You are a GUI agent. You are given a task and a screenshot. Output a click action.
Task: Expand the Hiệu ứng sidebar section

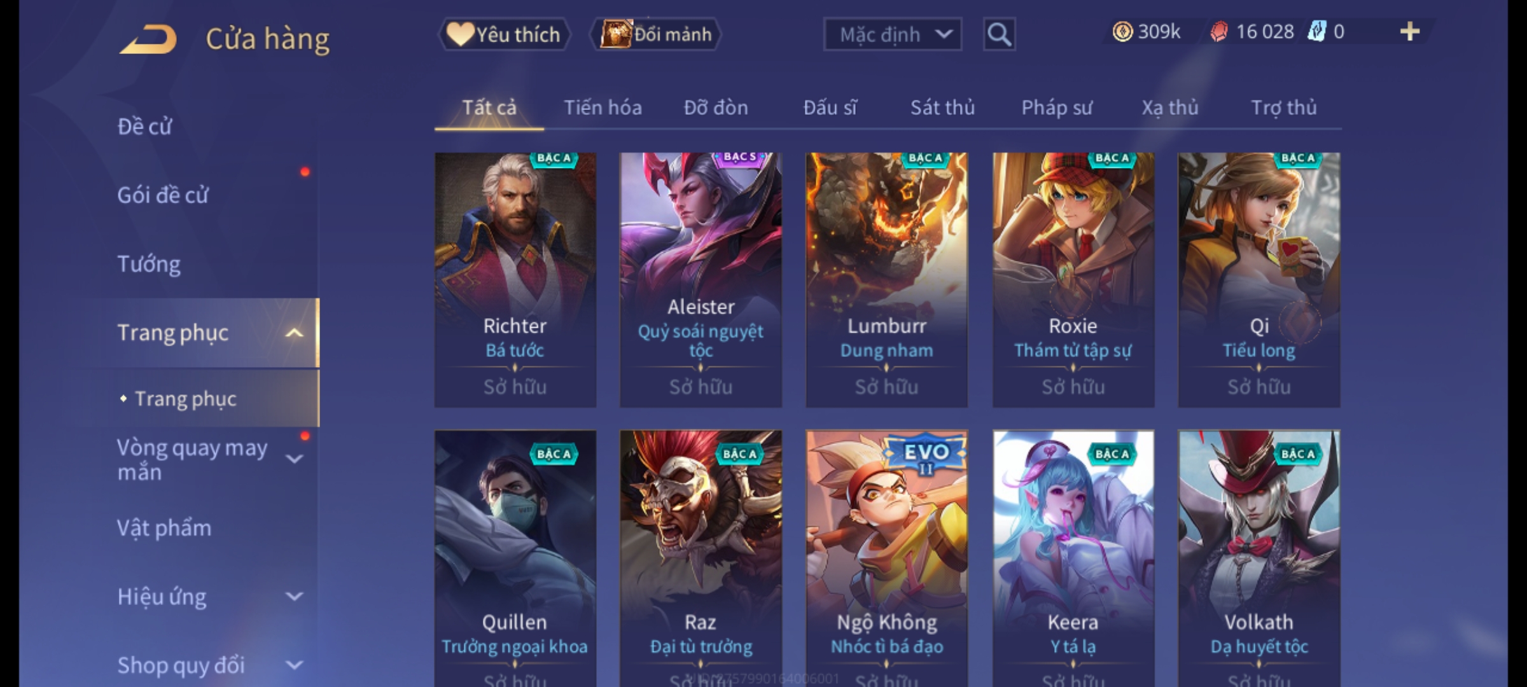click(x=294, y=597)
